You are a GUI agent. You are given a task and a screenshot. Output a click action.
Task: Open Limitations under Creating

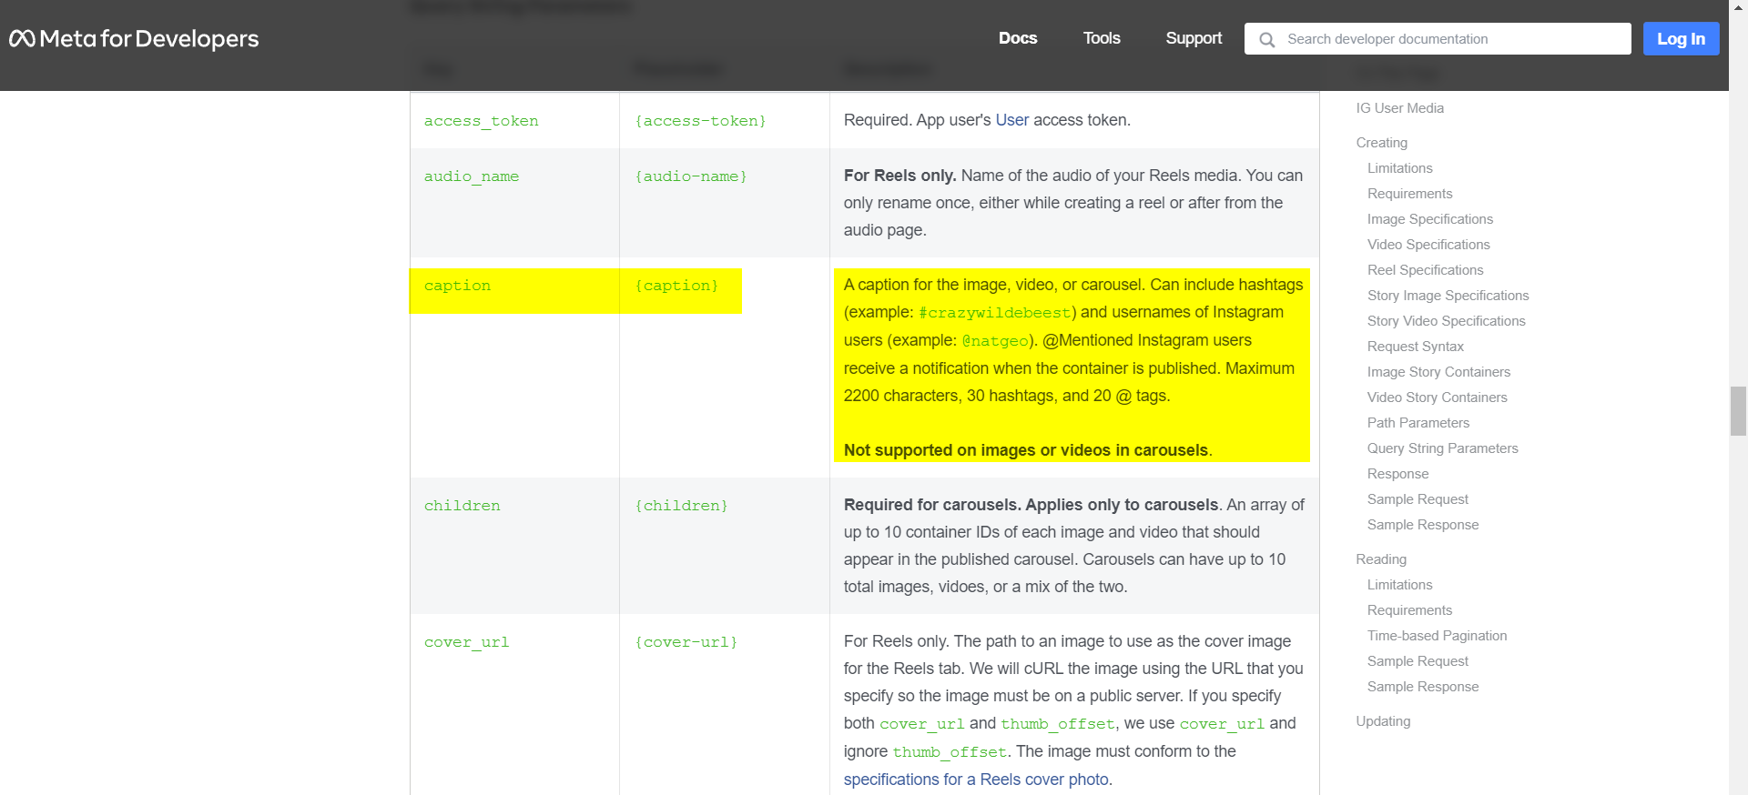1399,168
